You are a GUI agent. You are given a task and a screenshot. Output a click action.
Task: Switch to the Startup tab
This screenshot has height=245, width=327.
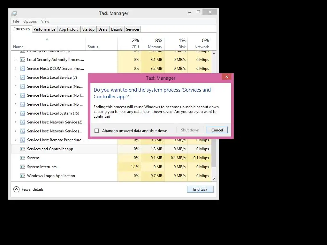[x=88, y=29]
